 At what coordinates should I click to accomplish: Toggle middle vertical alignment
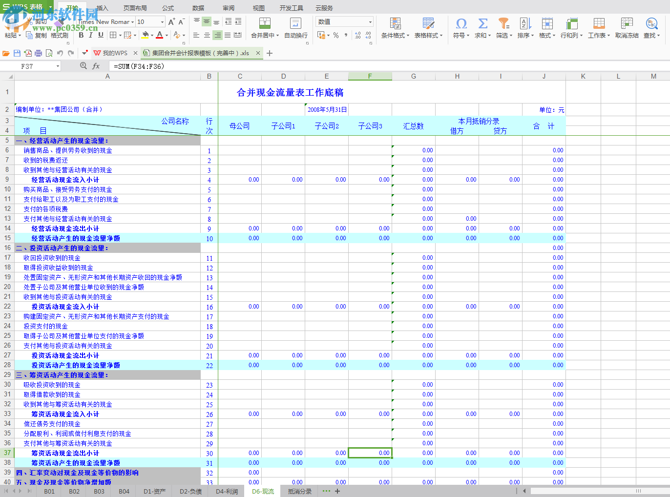(x=207, y=21)
